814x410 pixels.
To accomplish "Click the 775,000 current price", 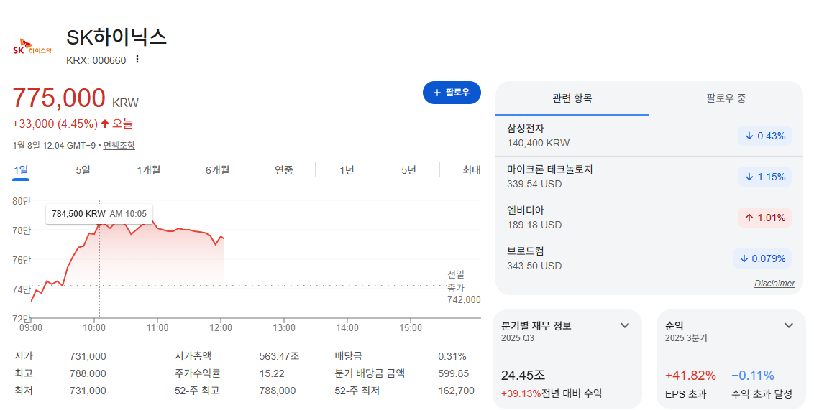I will click(59, 98).
